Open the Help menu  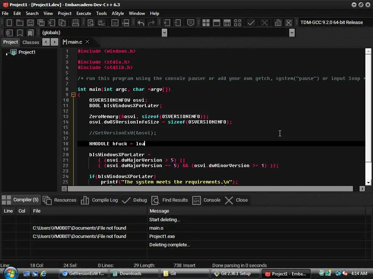pos(154,13)
